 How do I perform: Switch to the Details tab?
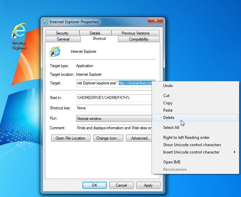click(95, 33)
